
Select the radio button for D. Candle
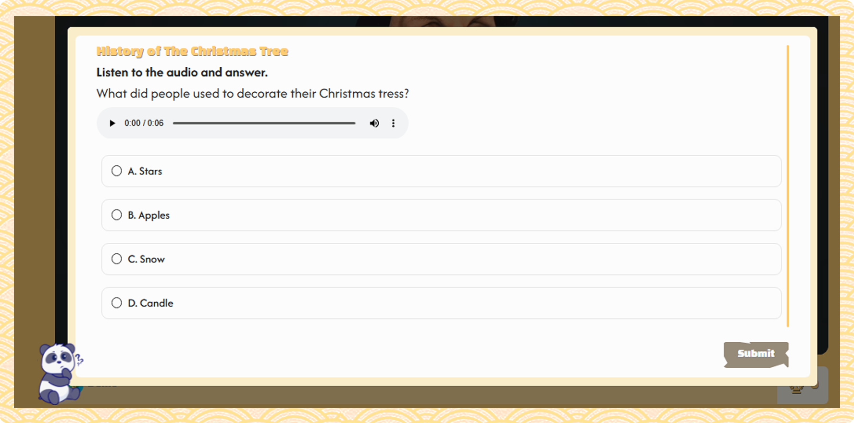tap(117, 303)
